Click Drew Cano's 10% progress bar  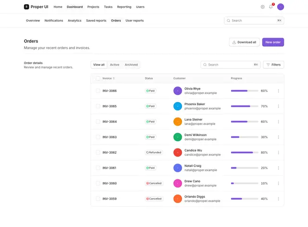244,183
